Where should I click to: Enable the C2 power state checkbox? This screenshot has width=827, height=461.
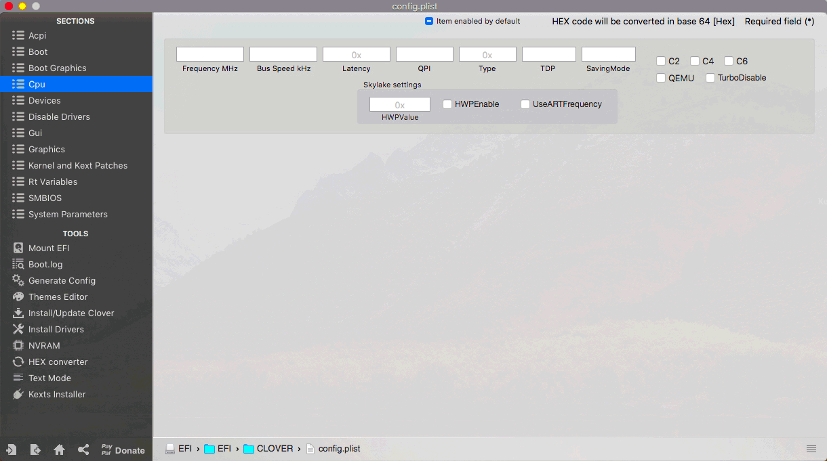click(x=661, y=61)
